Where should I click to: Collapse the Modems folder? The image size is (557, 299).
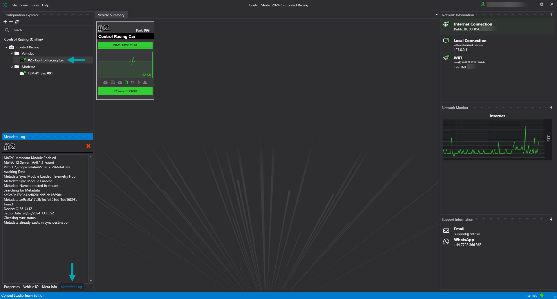[x=12, y=67]
